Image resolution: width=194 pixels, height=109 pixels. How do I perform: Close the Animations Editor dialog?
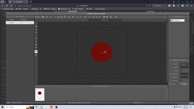coord(188,14)
